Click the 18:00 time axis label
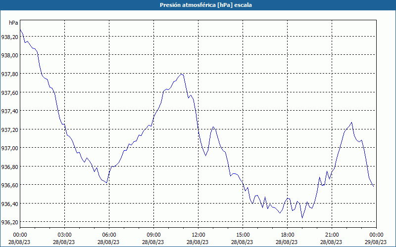 [x=288, y=235]
